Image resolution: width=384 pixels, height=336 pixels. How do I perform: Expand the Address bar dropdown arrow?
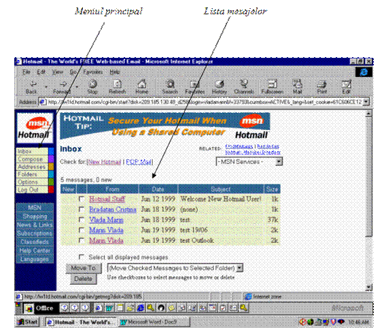(366, 102)
